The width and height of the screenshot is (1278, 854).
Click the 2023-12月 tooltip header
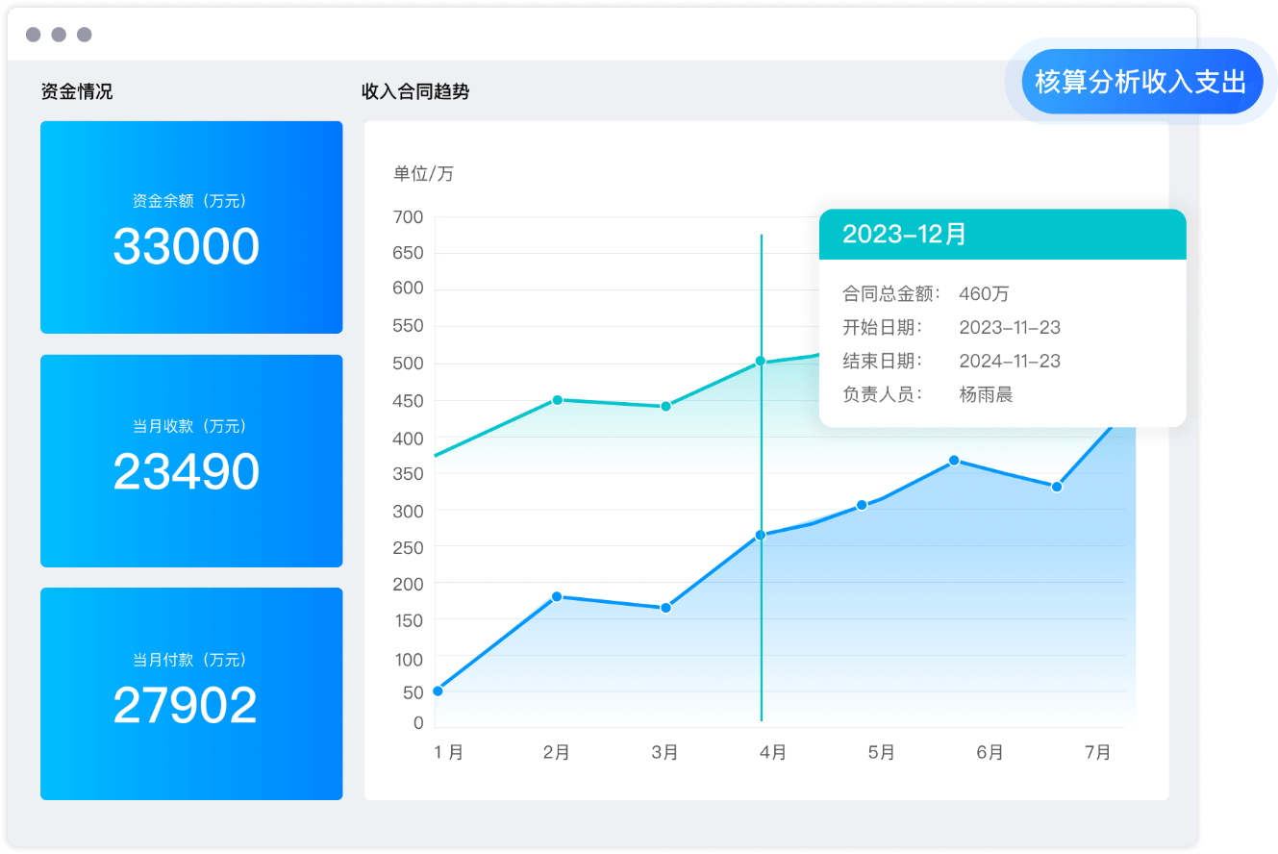click(1002, 235)
